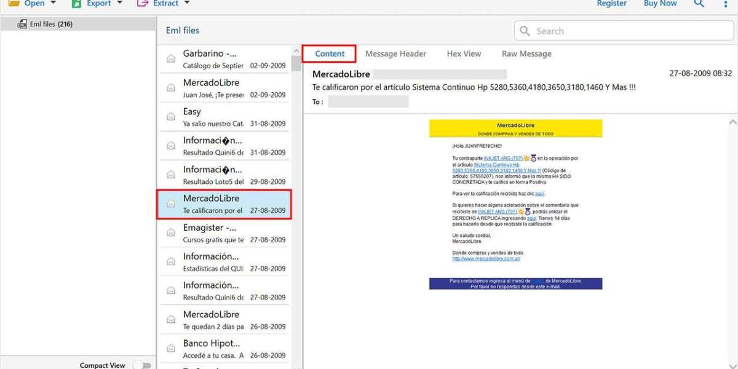
Task: Click envelope icon of 'Estadísticas del QUI' email
Action: click(171, 262)
